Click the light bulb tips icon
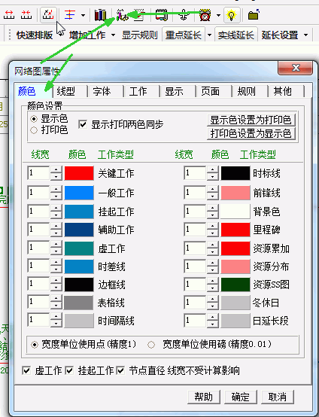 click(232, 15)
